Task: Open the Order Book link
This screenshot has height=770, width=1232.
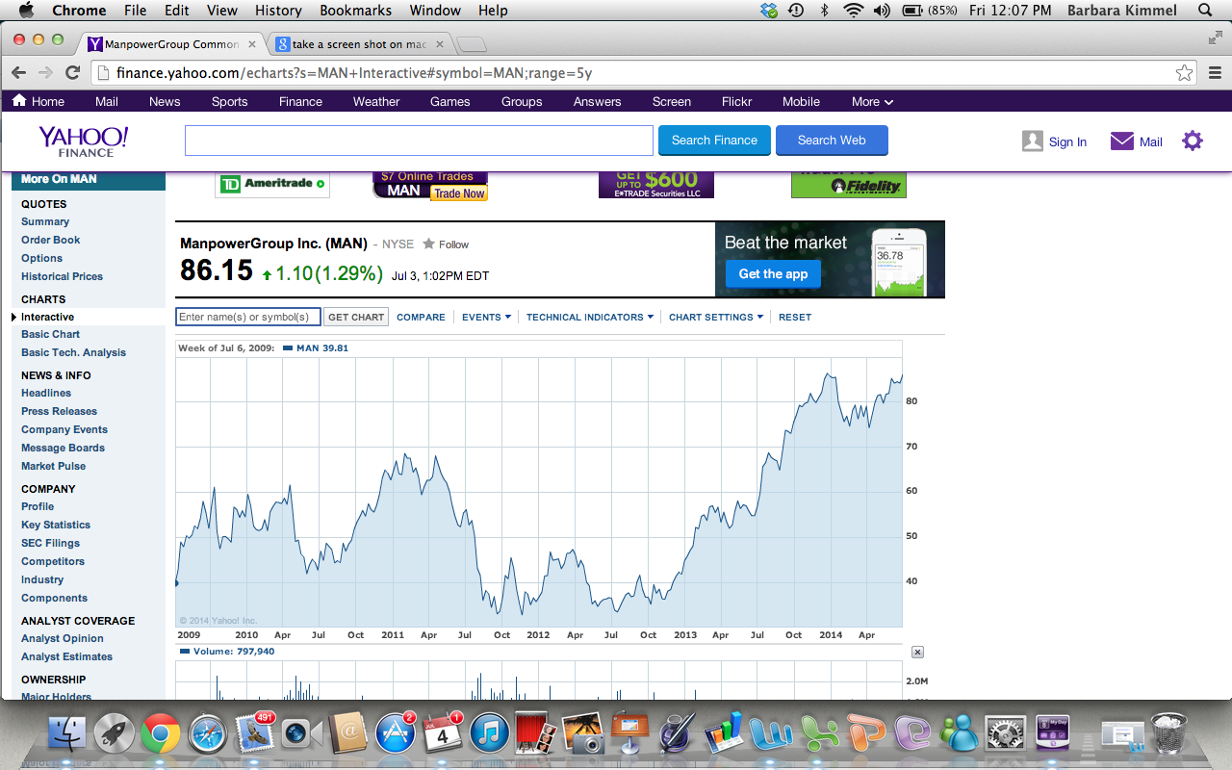Action: click(51, 240)
